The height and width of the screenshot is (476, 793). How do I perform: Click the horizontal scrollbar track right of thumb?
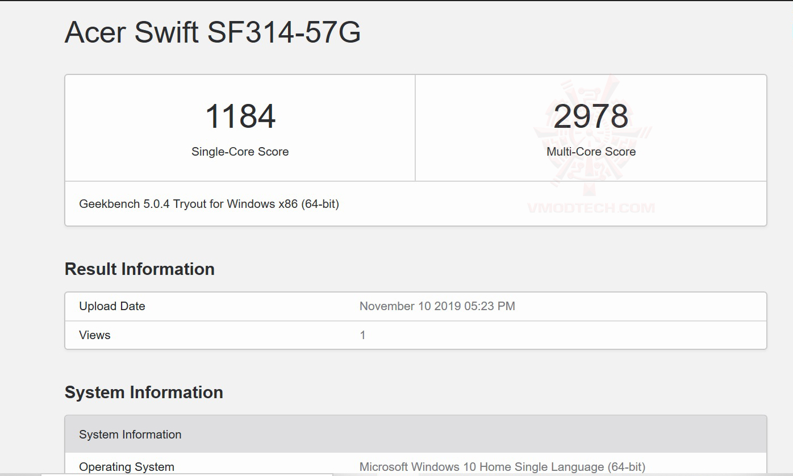pos(511,474)
